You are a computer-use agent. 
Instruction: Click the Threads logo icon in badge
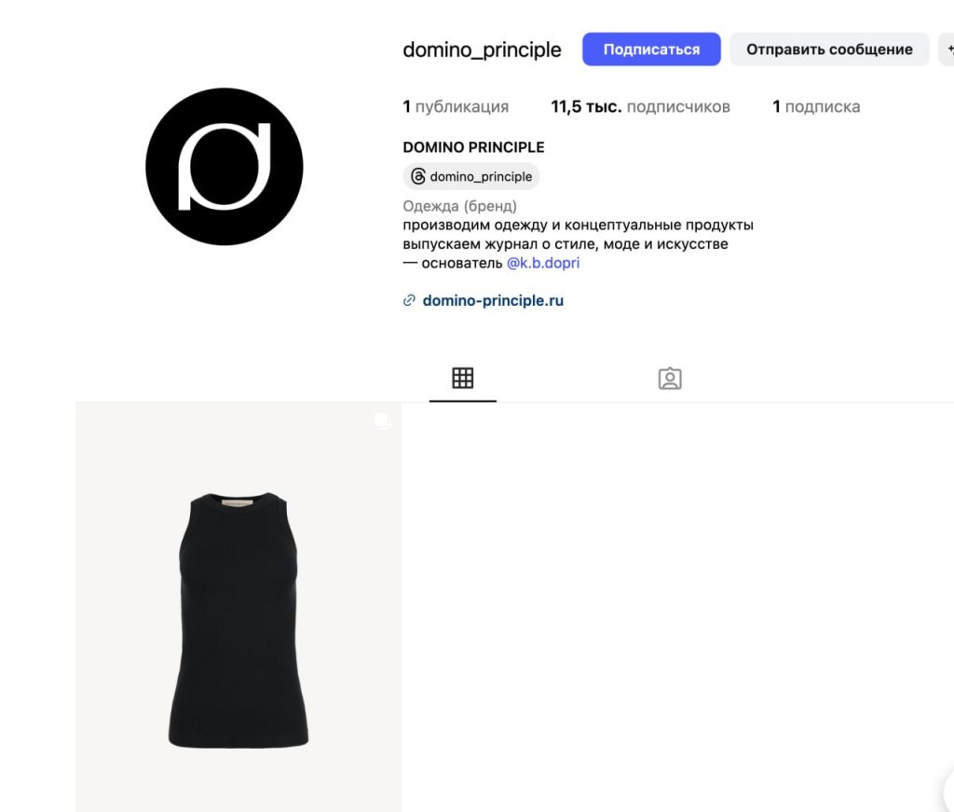[418, 176]
